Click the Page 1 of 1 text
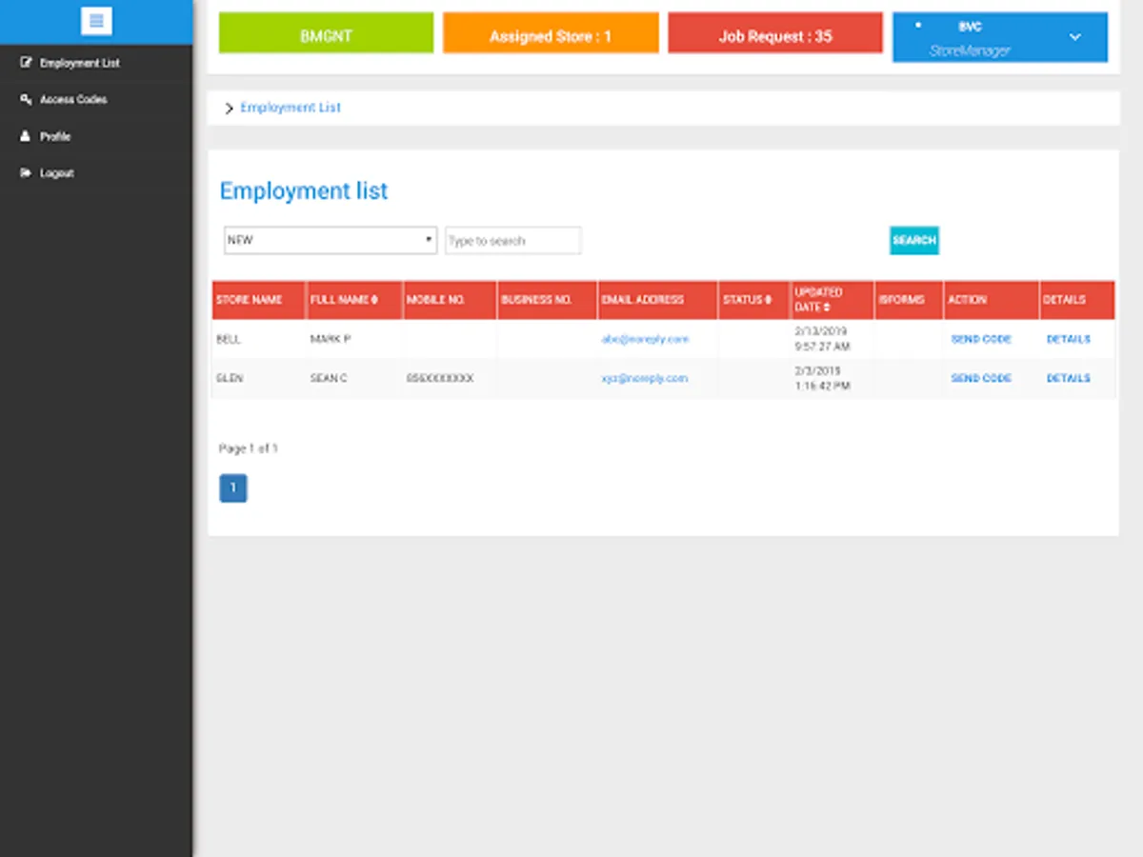1143x857 pixels. tap(249, 448)
